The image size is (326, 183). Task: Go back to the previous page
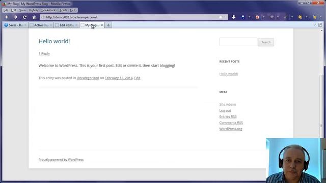tap(7, 17)
